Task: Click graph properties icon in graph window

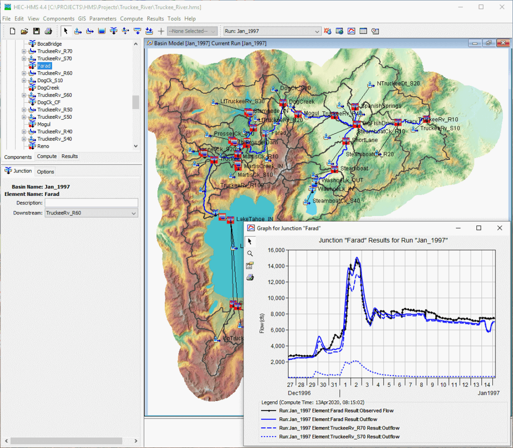Action: pyautogui.click(x=249, y=266)
